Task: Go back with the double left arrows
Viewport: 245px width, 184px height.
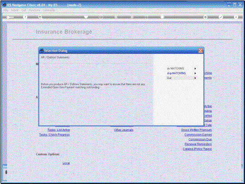Action: click(116, 17)
